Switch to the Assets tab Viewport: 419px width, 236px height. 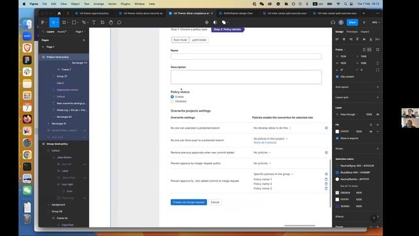click(62, 31)
